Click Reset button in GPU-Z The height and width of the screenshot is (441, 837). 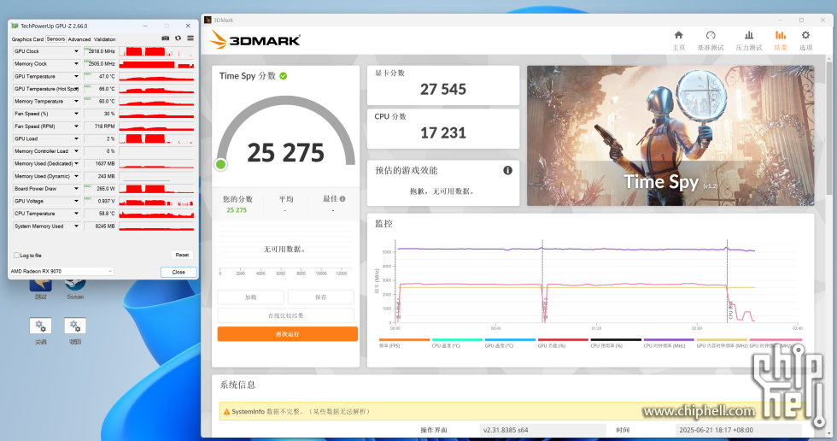(x=182, y=256)
